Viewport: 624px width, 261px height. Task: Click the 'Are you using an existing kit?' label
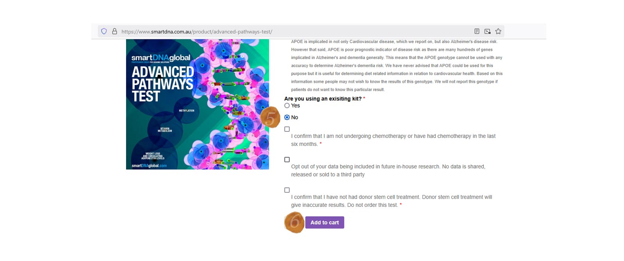[323, 99]
